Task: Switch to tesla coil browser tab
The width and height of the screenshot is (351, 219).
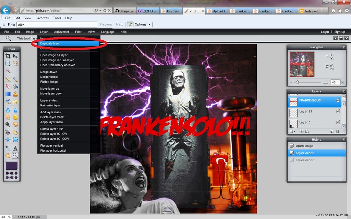Action: (310, 11)
